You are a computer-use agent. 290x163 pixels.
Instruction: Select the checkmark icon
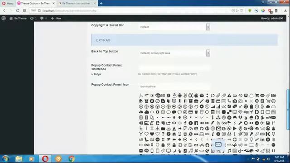point(240,106)
